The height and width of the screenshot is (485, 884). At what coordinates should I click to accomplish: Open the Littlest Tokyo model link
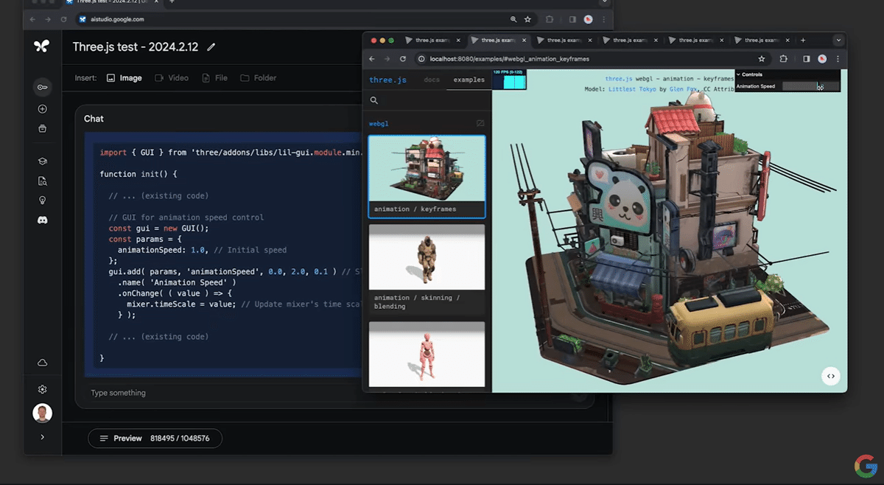coord(632,89)
